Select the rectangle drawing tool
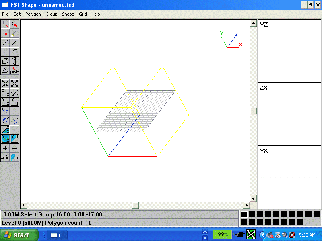Viewport: 322px width, 241px height. (x=5, y=51)
